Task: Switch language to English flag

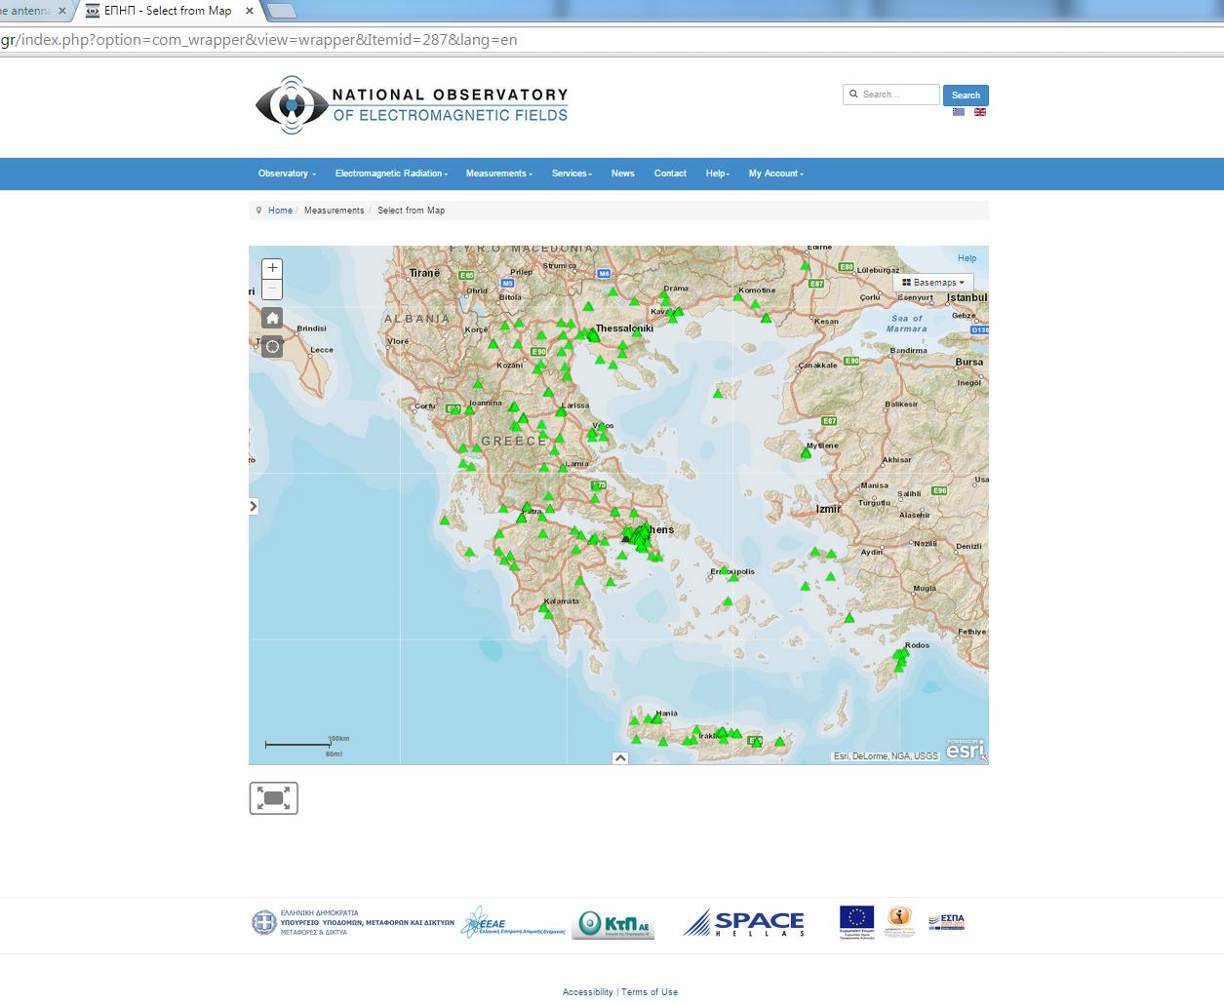Action: click(980, 112)
